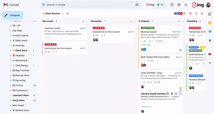Expand the Novo board label
Viewport: 214px width, 114px height.
11,105
